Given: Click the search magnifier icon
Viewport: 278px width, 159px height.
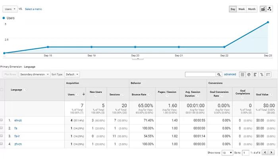Looking at the screenshot, I should 219,75.
